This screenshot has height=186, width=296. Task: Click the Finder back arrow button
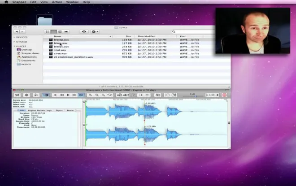17,31
